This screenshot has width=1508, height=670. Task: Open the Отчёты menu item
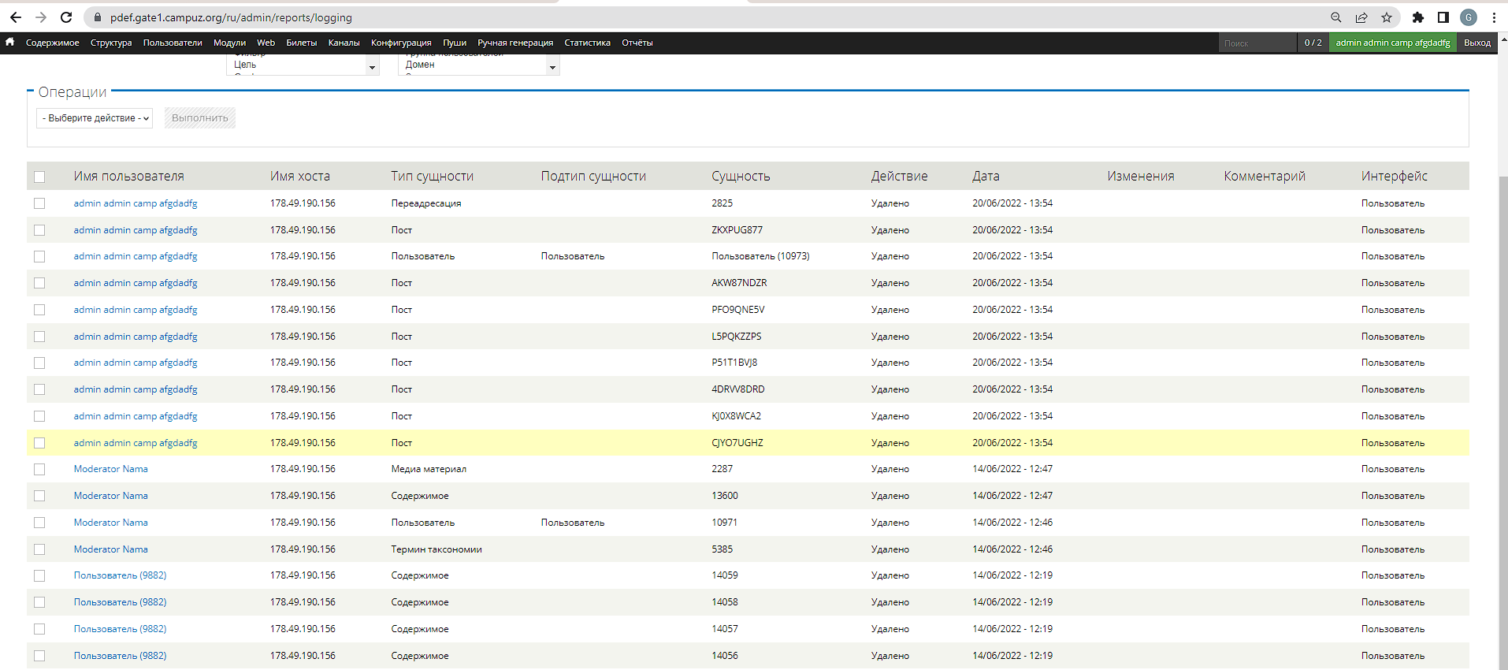coord(637,43)
